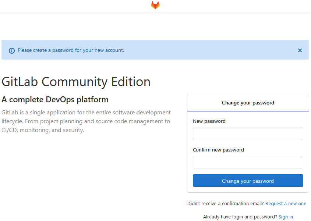
Task: Click the purple underline beneath the tab
Action: 248,111
